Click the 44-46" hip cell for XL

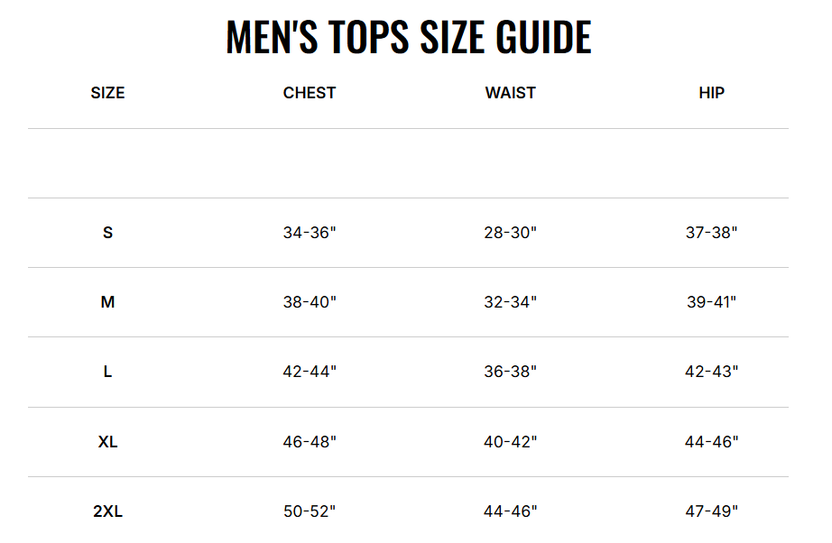[711, 442]
